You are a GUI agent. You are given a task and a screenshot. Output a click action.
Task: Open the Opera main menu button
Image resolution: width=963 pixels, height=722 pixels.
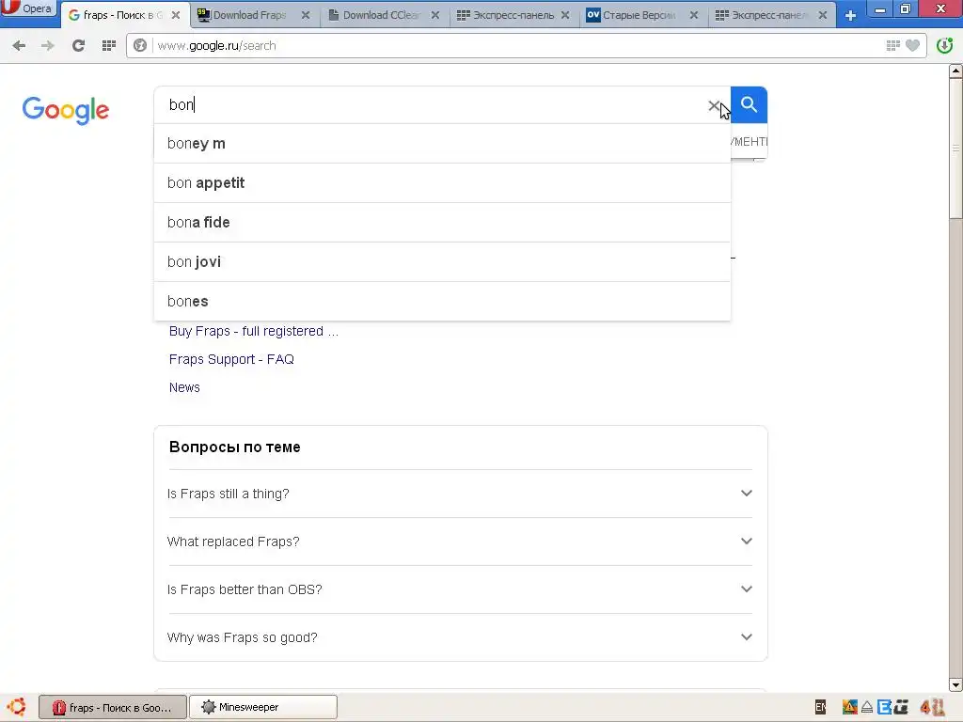27,8
